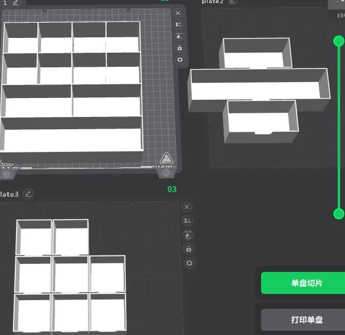Open plate3 settings gear
Viewport: 345px width, 335px height.
point(189,263)
